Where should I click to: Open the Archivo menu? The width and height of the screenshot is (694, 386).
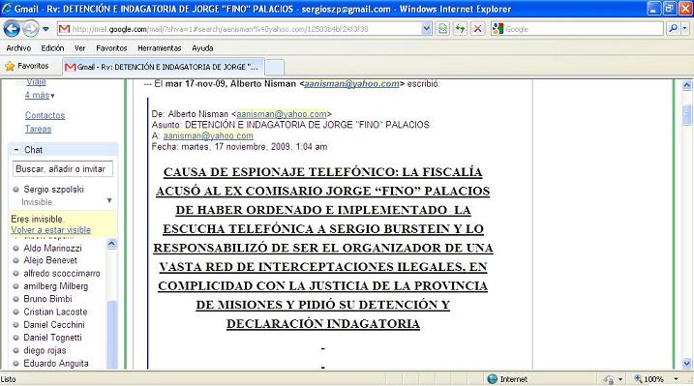tap(18, 48)
